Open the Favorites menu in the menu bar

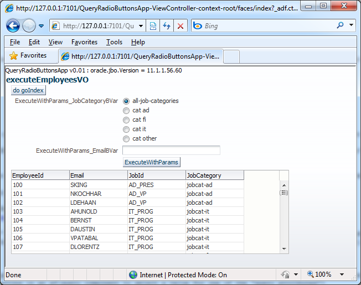(x=84, y=42)
